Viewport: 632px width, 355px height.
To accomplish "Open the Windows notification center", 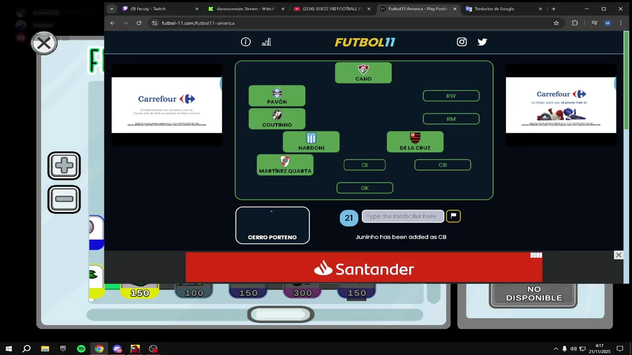I will point(620,349).
